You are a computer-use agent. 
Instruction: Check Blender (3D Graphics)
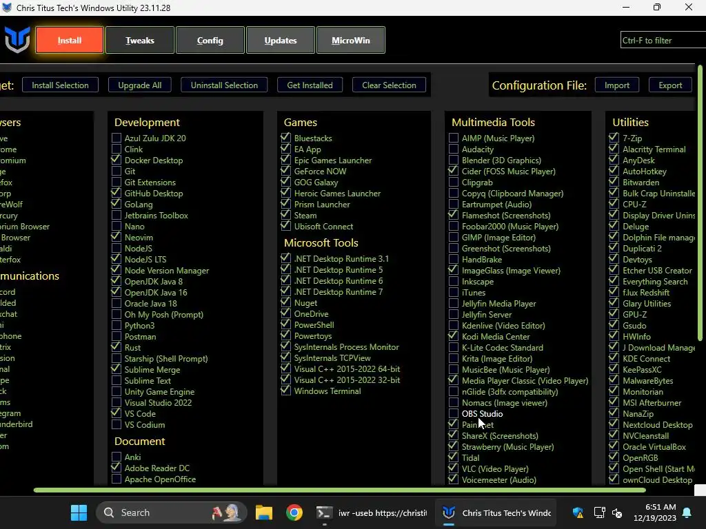pos(454,160)
